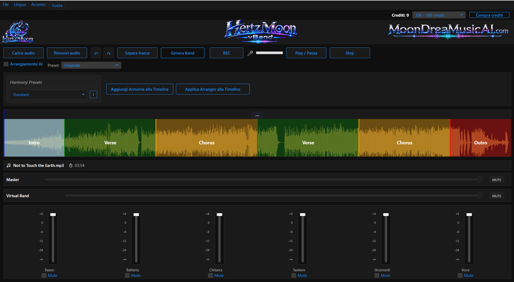Select the first Verse section

pyautogui.click(x=110, y=138)
